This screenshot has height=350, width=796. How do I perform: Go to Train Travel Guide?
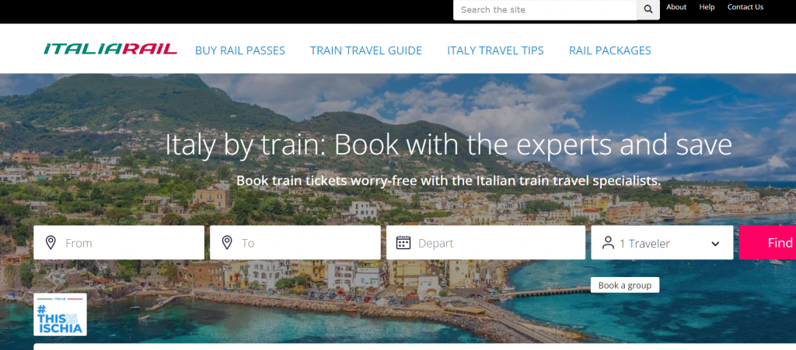[366, 50]
